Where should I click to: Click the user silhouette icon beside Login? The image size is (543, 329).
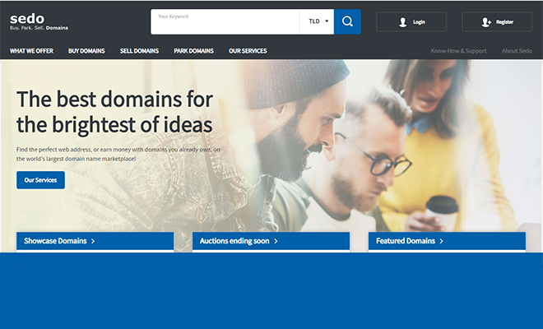[x=402, y=22]
